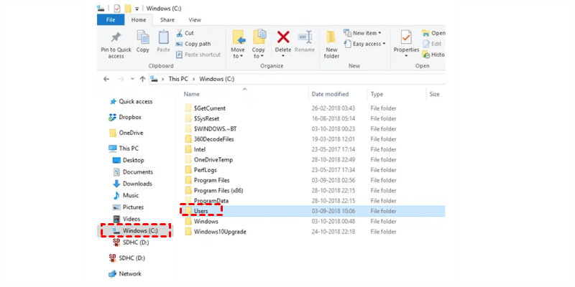This screenshot has width=575, height=287.
Task: Open the File menu tab
Action: [111, 20]
